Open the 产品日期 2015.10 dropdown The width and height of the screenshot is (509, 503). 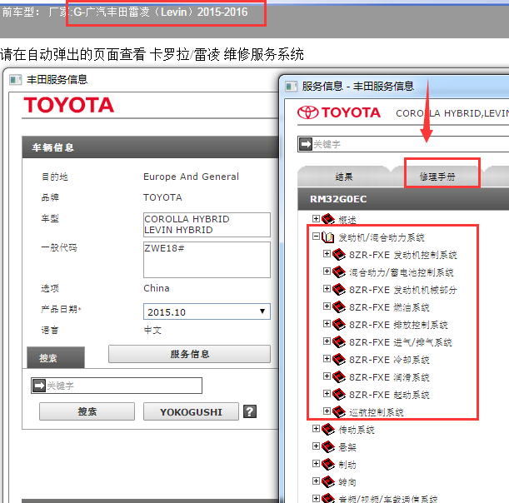pos(207,311)
